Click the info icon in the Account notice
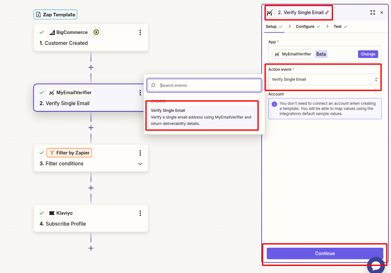Viewport: 391px width, 273px height. click(x=274, y=103)
